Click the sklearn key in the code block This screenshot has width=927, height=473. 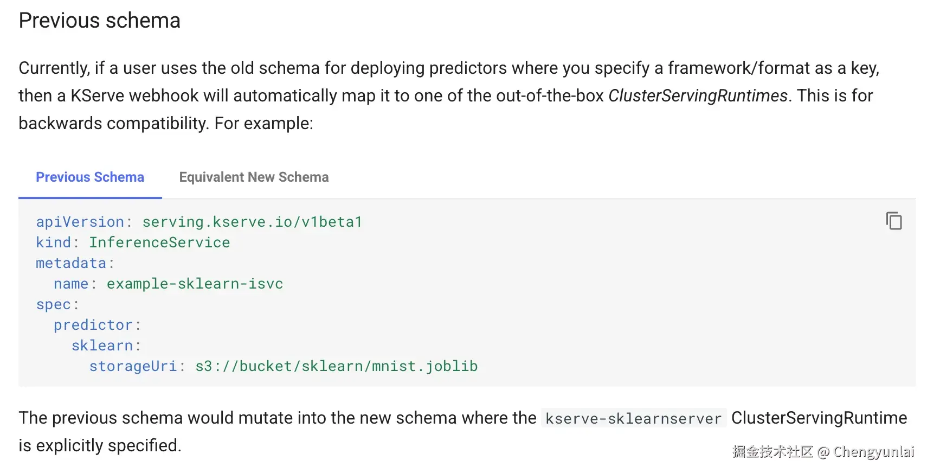102,346
